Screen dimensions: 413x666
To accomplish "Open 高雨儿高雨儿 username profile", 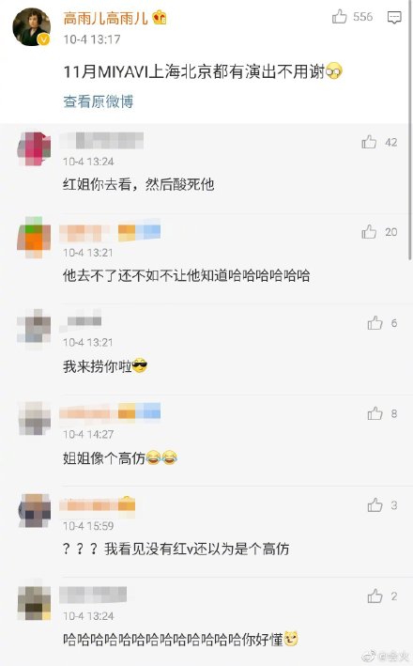I will 105,18.
